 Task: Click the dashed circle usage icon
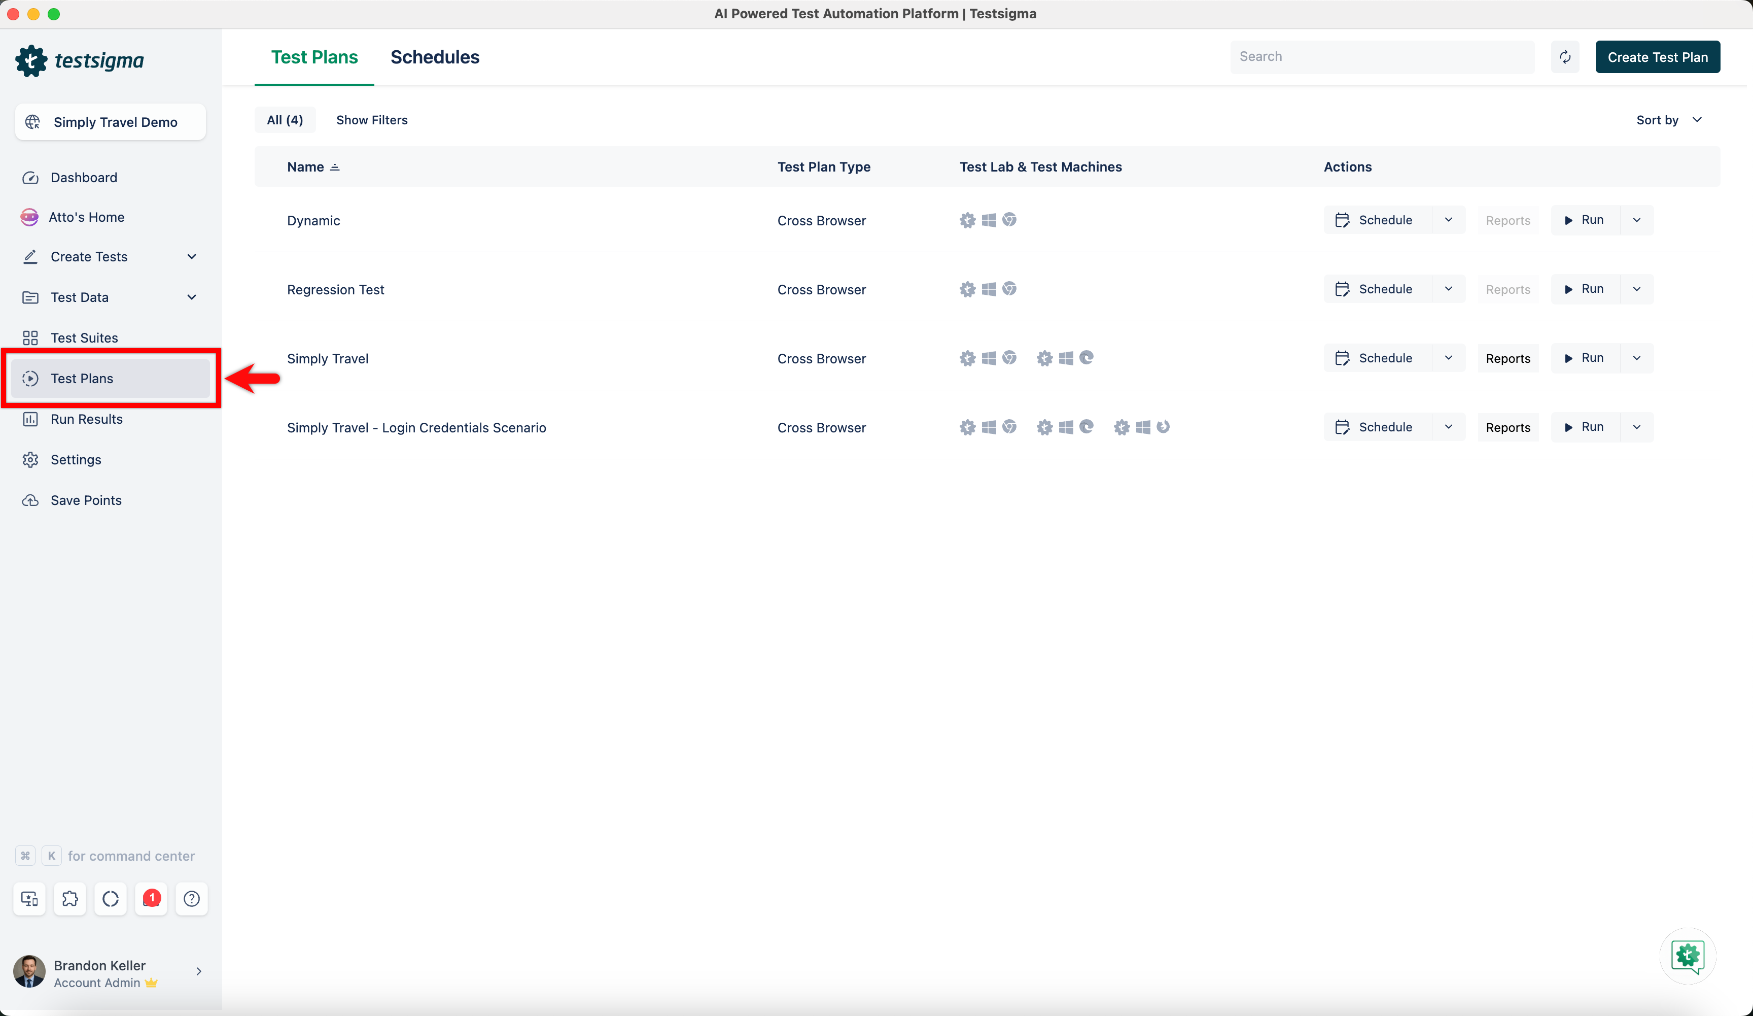pyautogui.click(x=111, y=898)
